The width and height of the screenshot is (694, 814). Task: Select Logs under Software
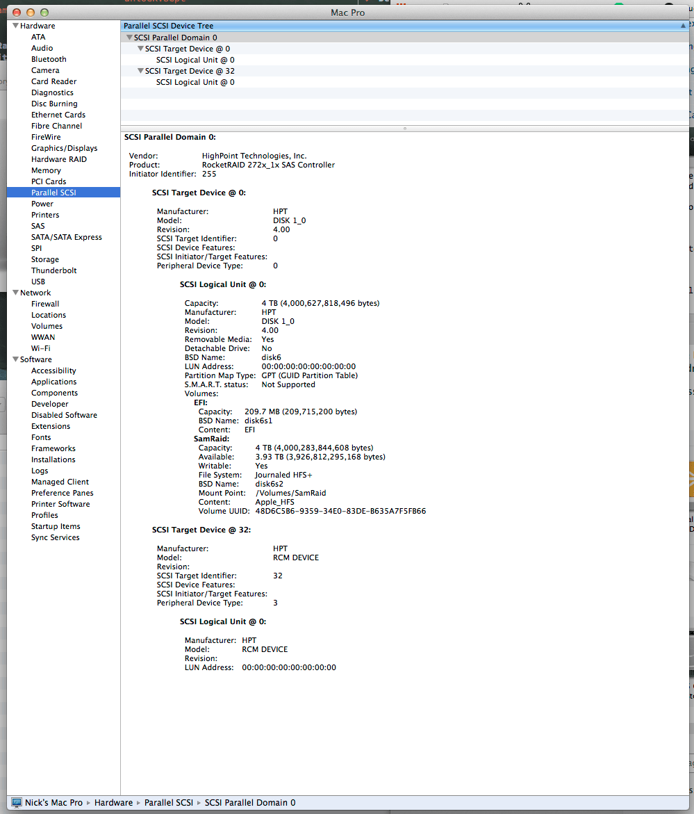40,471
